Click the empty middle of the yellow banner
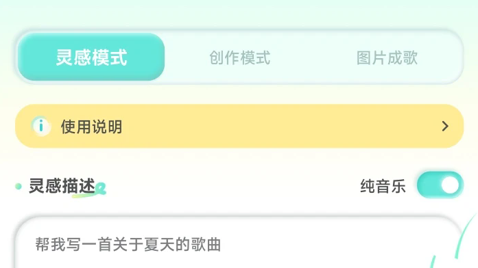The width and height of the screenshot is (478, 268). (x=274, y=126)
